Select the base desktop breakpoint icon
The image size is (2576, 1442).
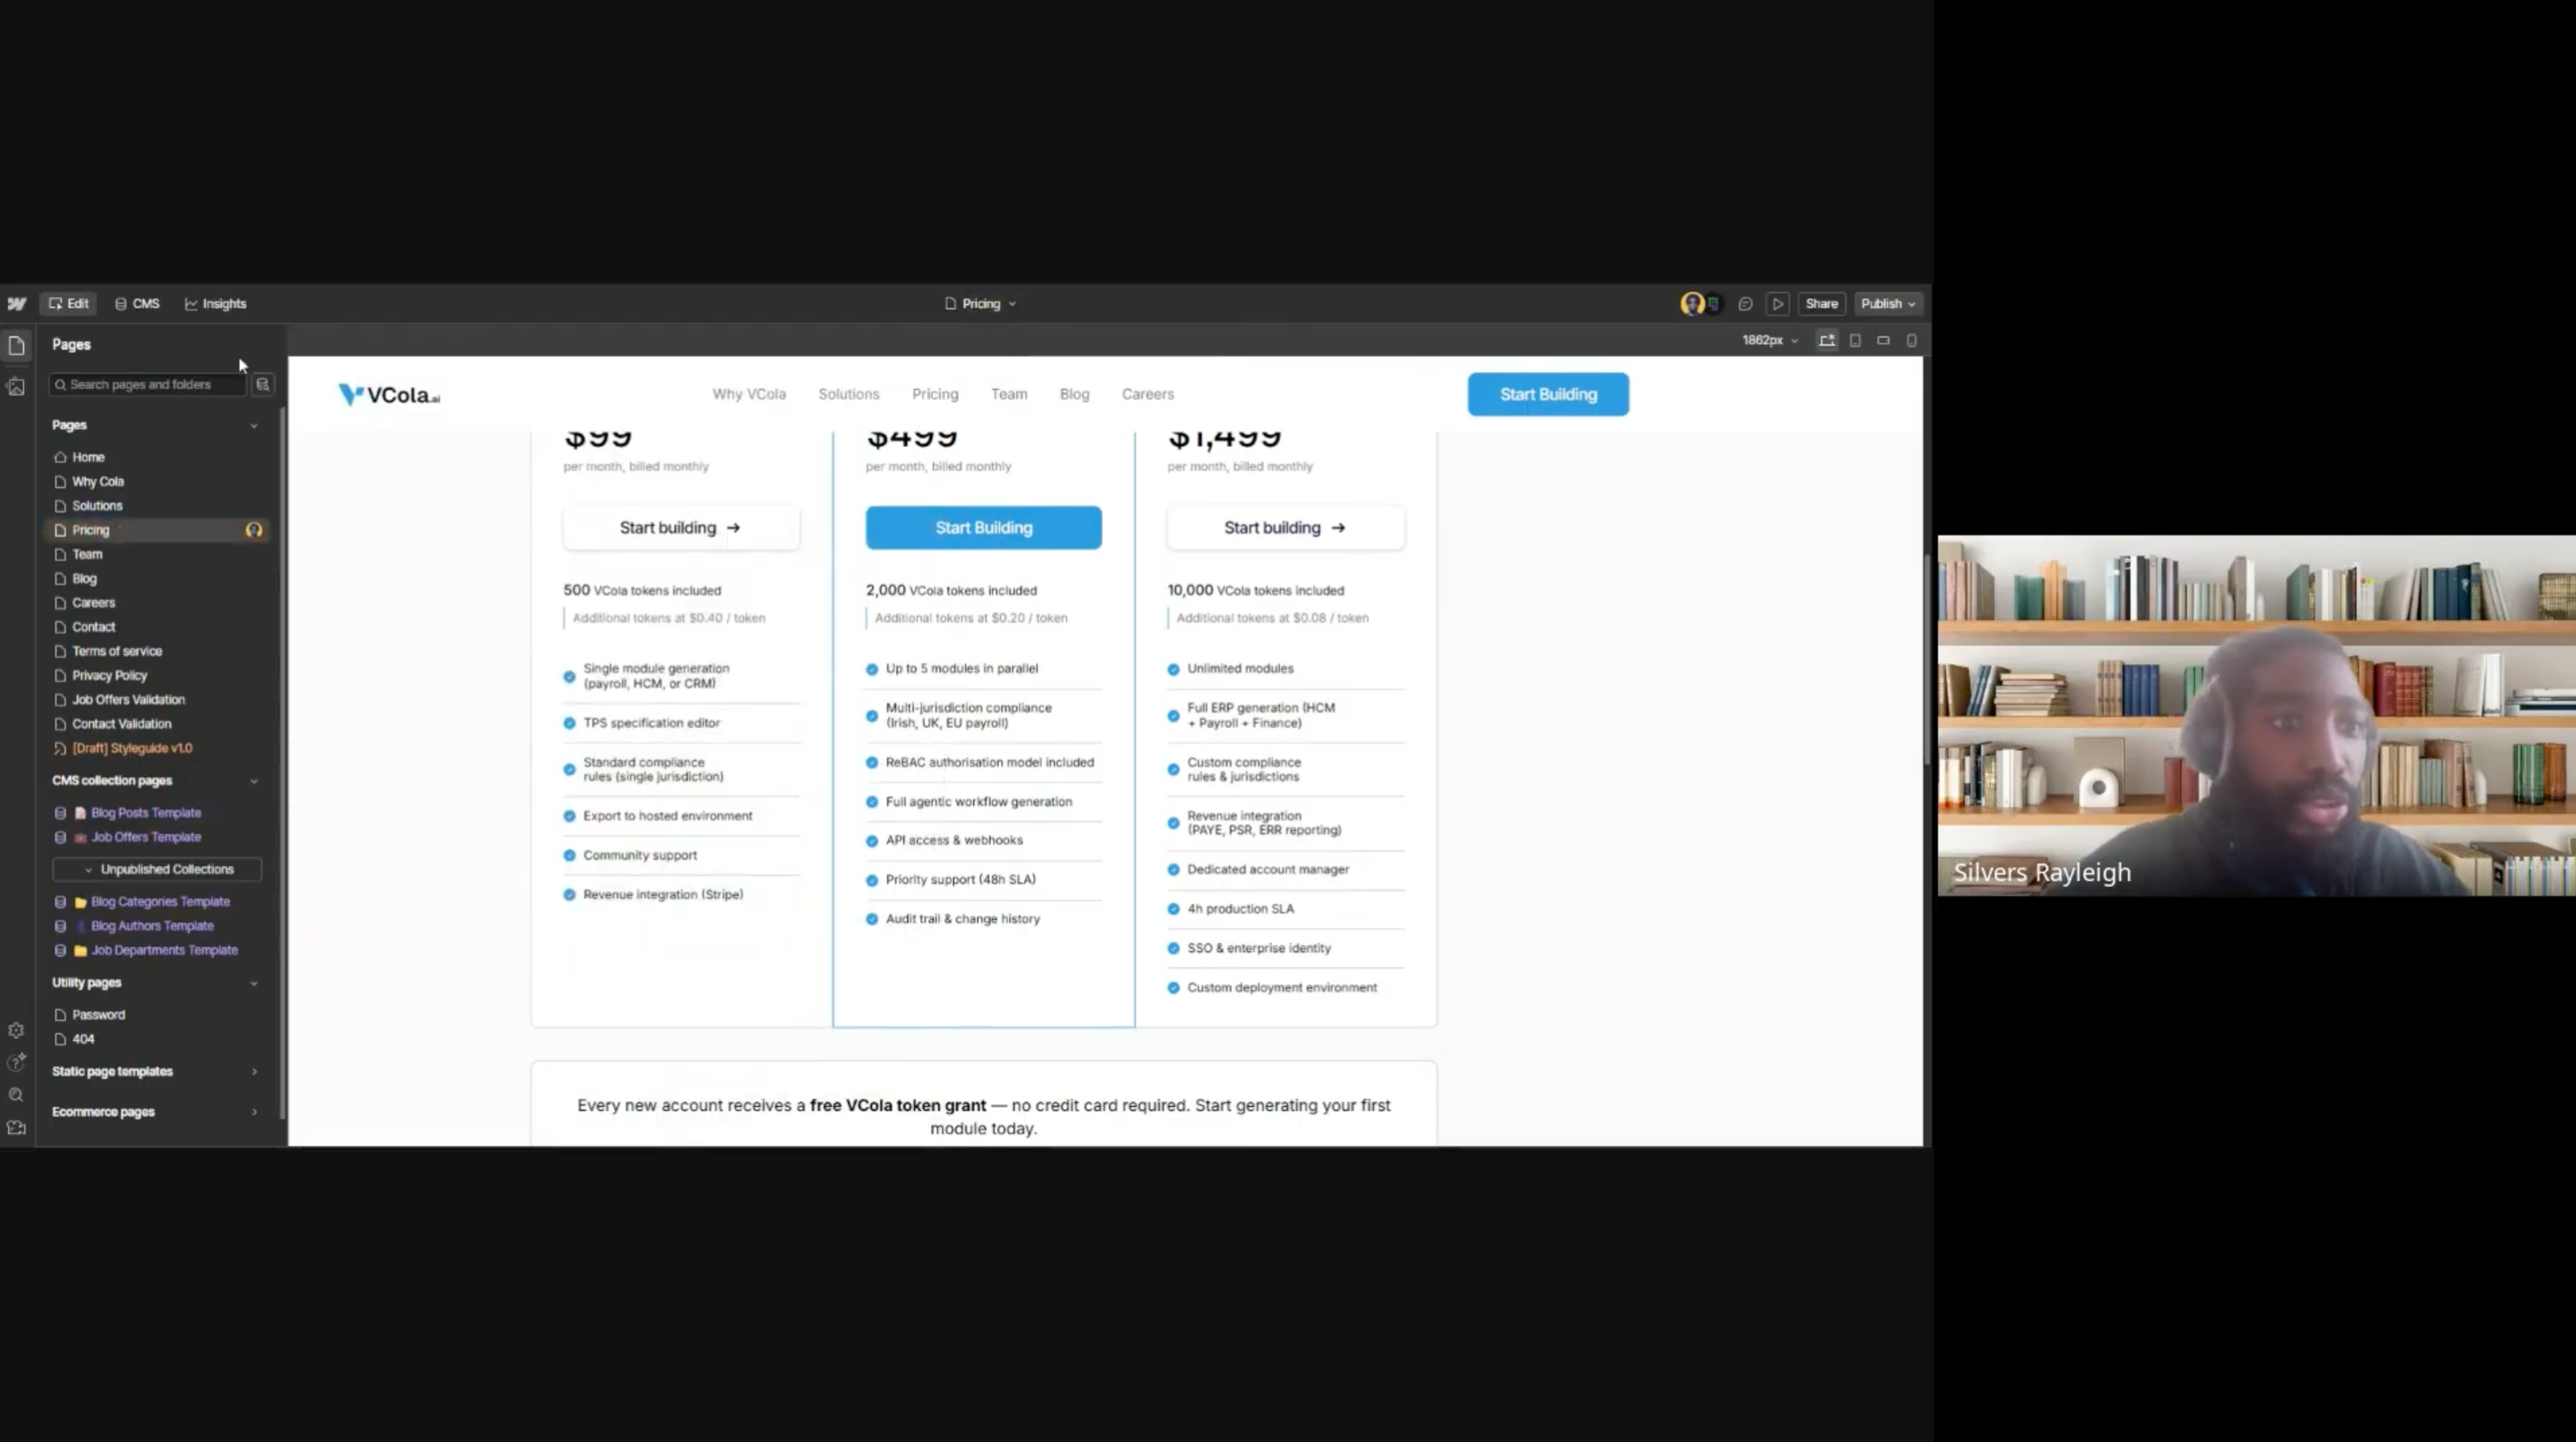point(1827,341)
